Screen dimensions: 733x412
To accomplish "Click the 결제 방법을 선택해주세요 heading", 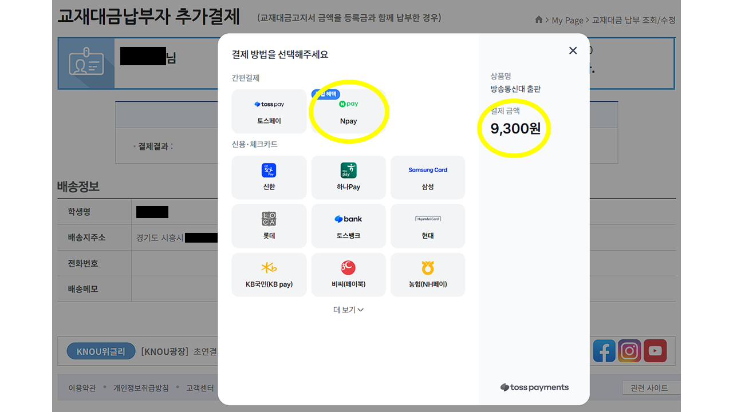I will click(280, 55).
